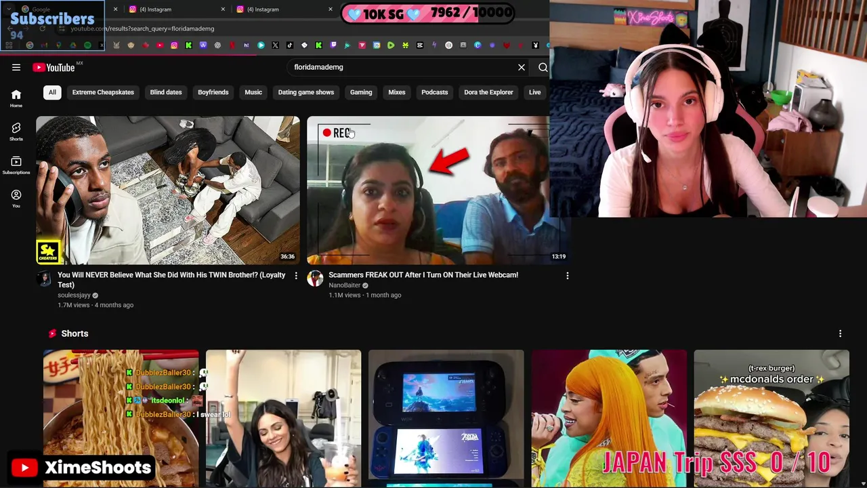
Task: Open the YouTube bookmark in bookmarks bar
Action: (160, 45)
